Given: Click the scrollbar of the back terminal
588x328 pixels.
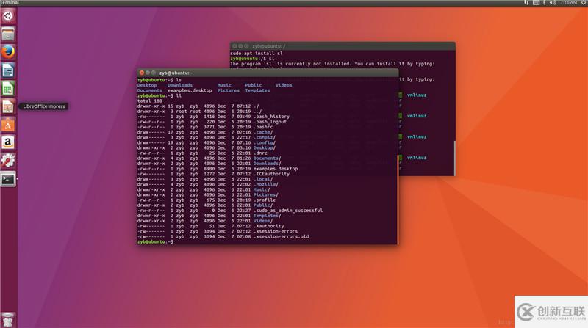Looking at the screenshot, I should [x=454, y=158].
